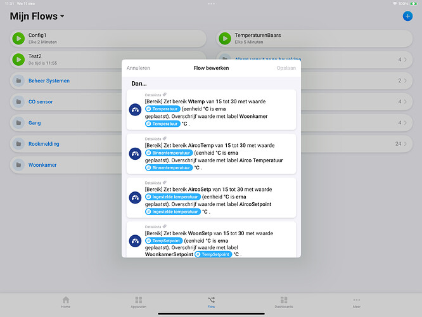Click the Rookmelding folder icon
422x317 pixels.
[18, 143]
